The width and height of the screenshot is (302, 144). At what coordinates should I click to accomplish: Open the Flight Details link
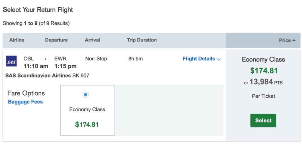[x=199, y=59]
